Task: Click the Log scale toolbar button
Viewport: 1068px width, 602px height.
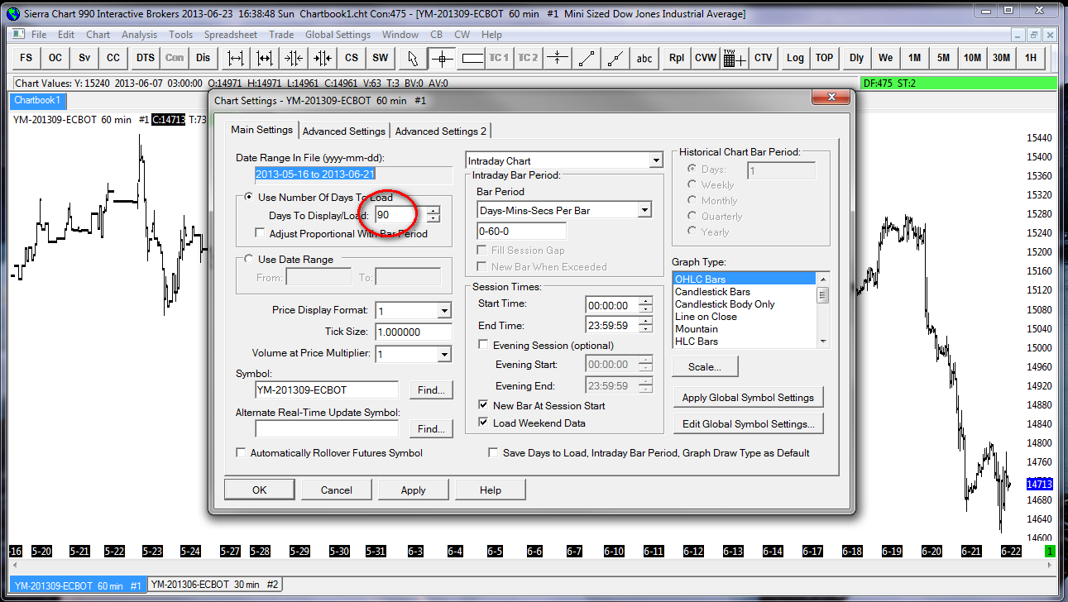Action: point(795,58)
